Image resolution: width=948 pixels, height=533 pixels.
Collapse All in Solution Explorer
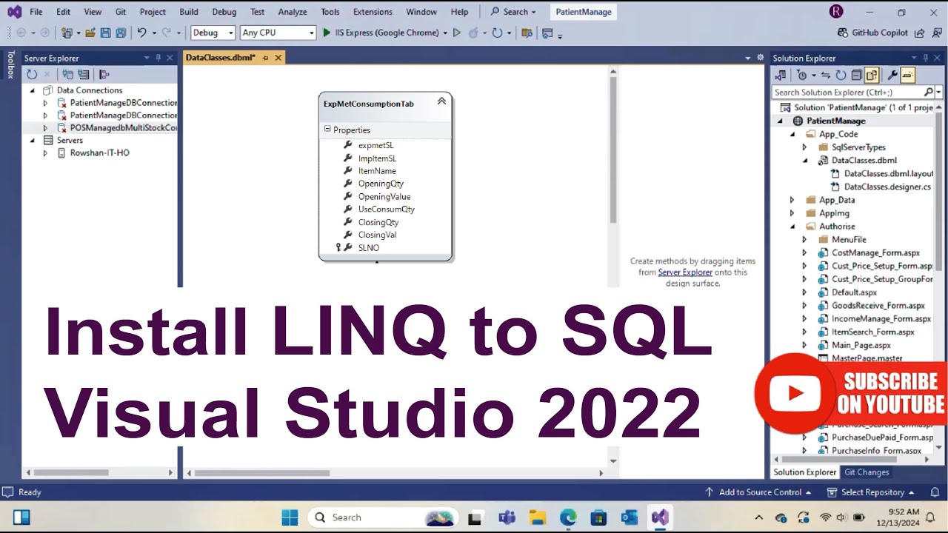click(x=856, y=75)
